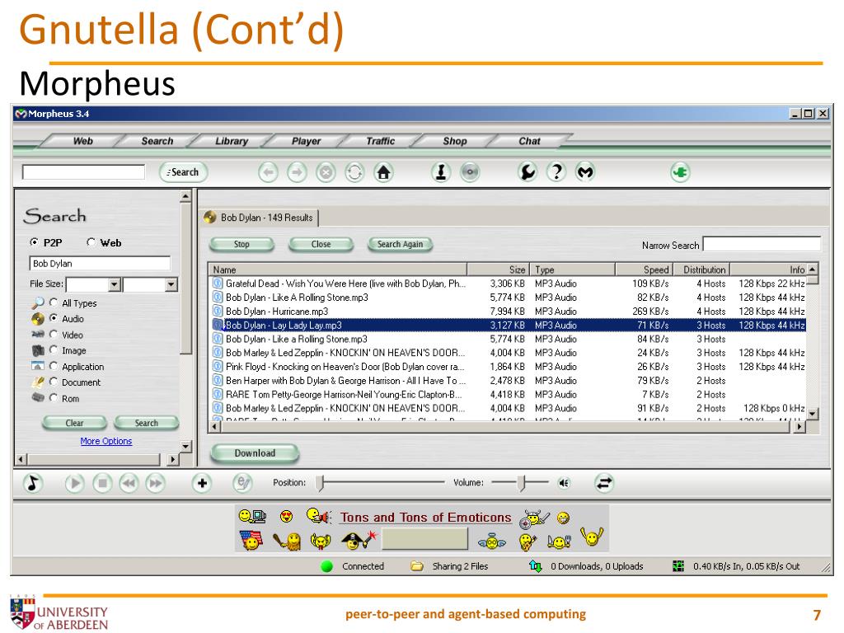Click the Morpheus M logo icon

585,173
